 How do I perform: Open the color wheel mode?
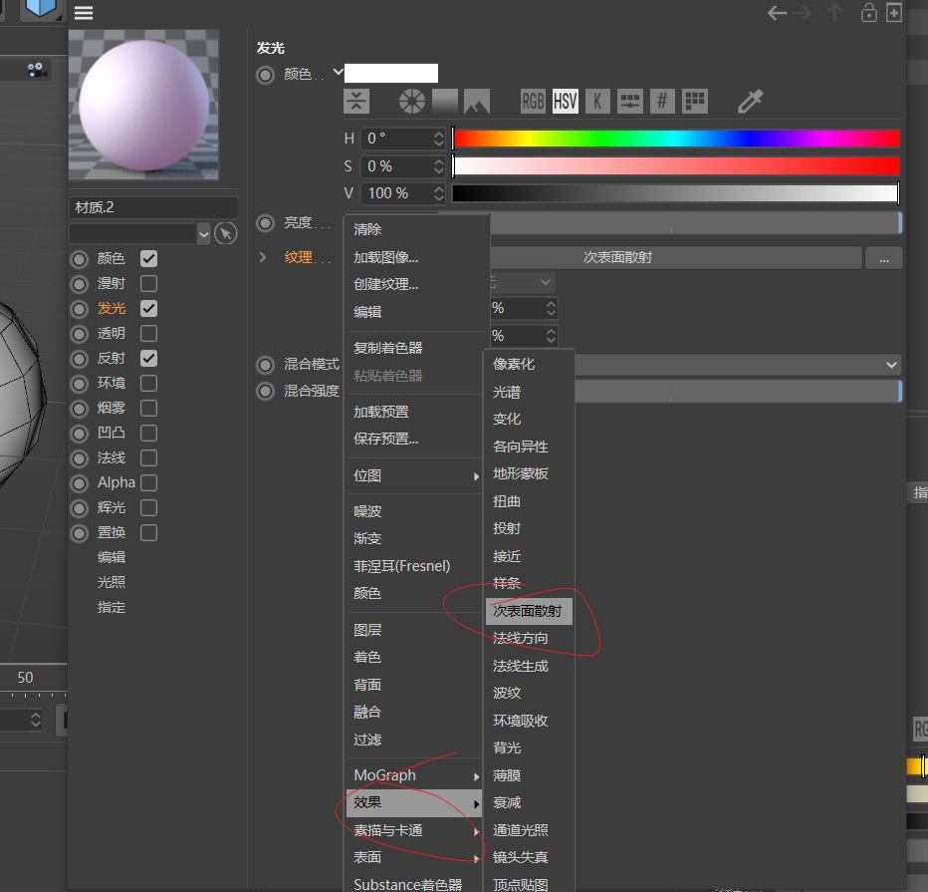tap(411, 101)
